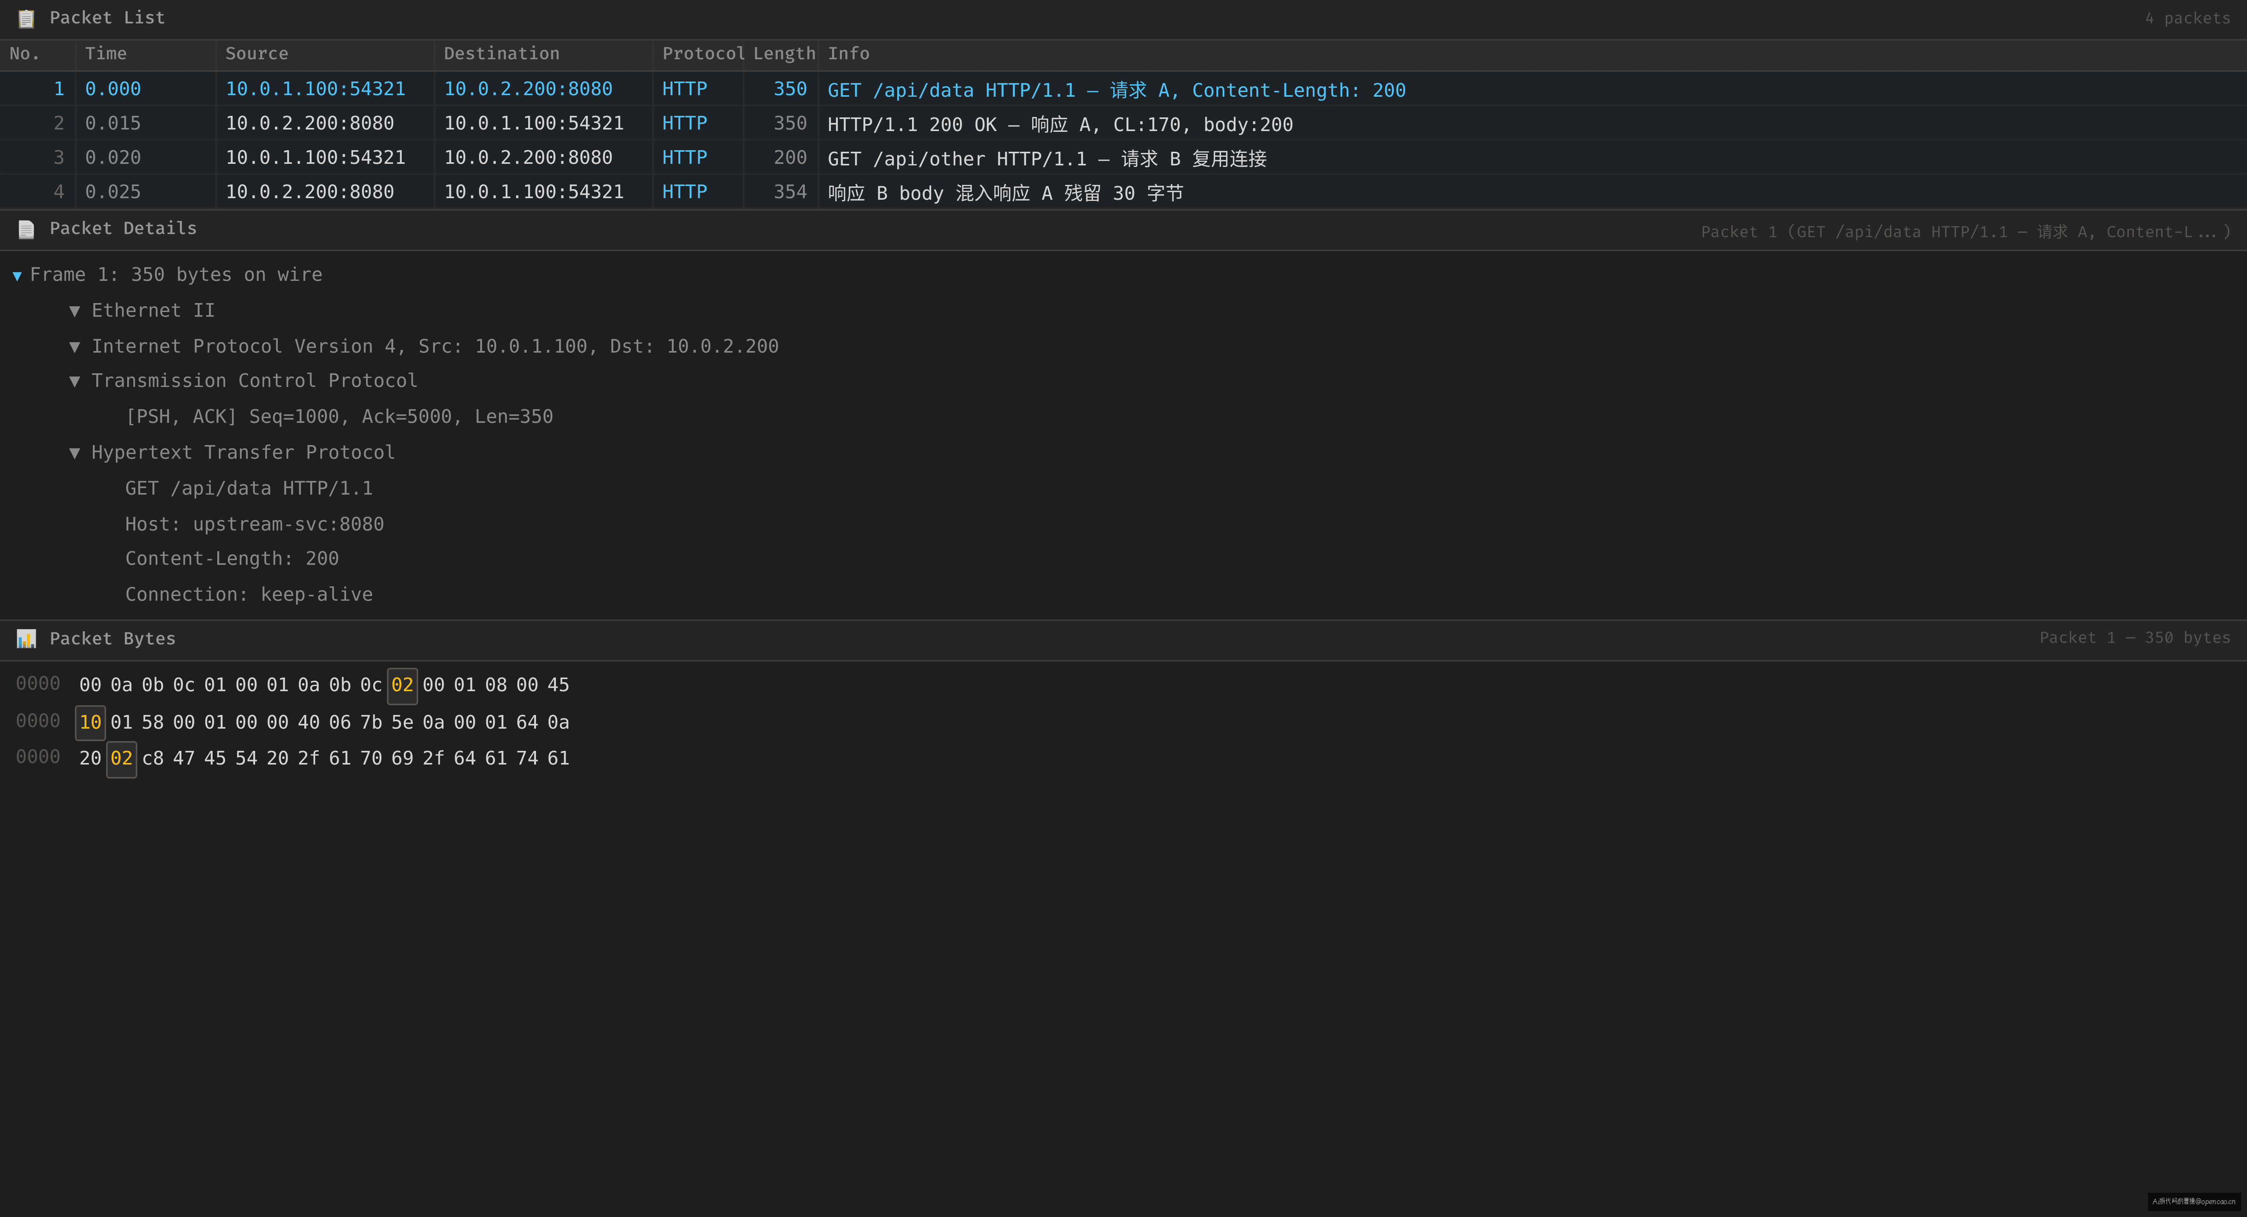
Task: Click the Packet Details header summary text
Action: pyautogui.click(x=1965, y=232)
